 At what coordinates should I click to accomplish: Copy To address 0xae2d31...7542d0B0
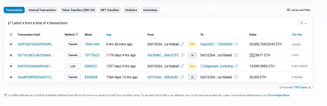(236, 44)
